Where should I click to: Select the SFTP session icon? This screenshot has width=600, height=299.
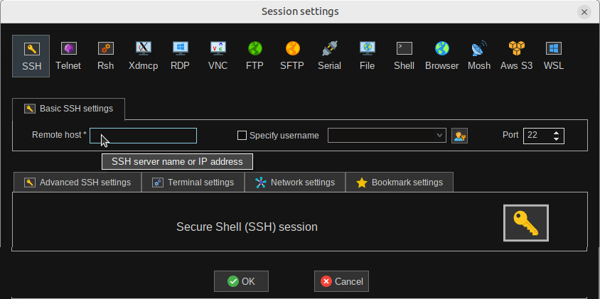click(x=292, y=56)
